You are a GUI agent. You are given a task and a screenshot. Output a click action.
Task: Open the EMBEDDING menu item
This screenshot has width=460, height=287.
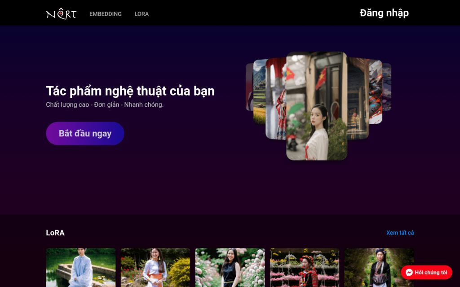click(105, 14)
